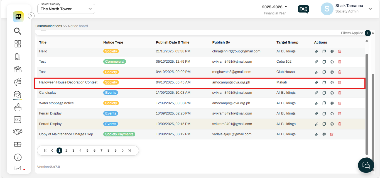Open the calendar icon in the sidebar
Image resolution: width=380 pixels, height=178 pixels.
click(x=18, y=119)
